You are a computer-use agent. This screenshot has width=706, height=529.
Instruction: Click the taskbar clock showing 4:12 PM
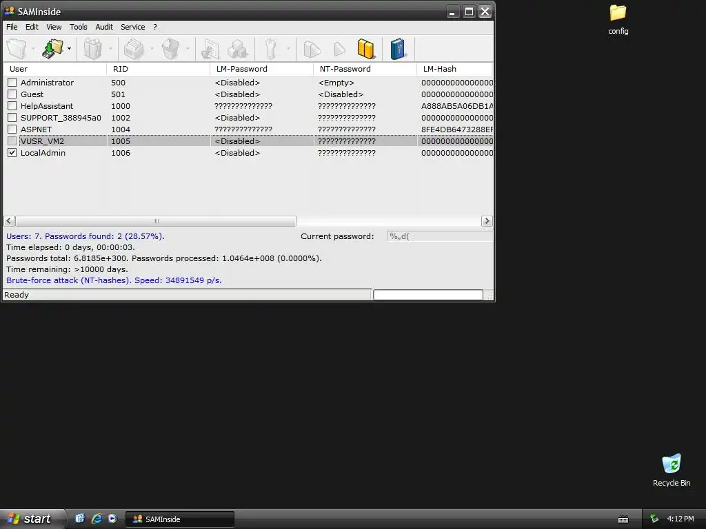click(x=680, y=519)
